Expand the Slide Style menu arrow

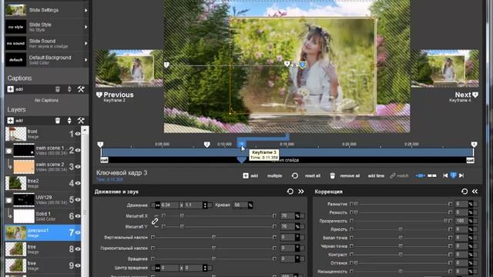tap(86, 27)
